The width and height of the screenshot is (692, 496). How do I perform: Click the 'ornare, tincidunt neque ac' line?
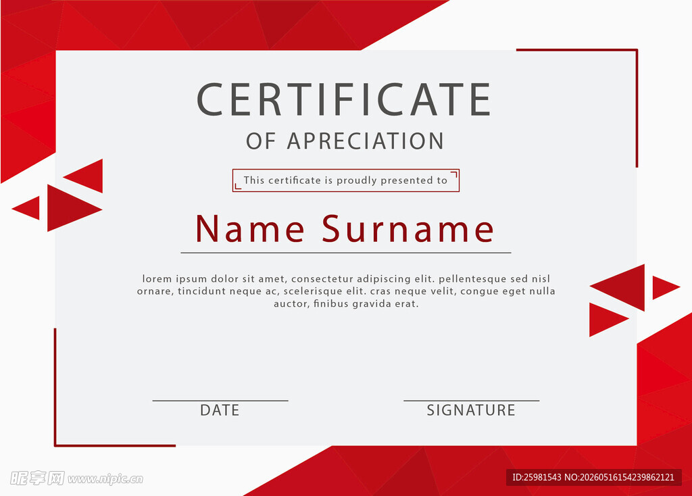[x=346, y=291]
